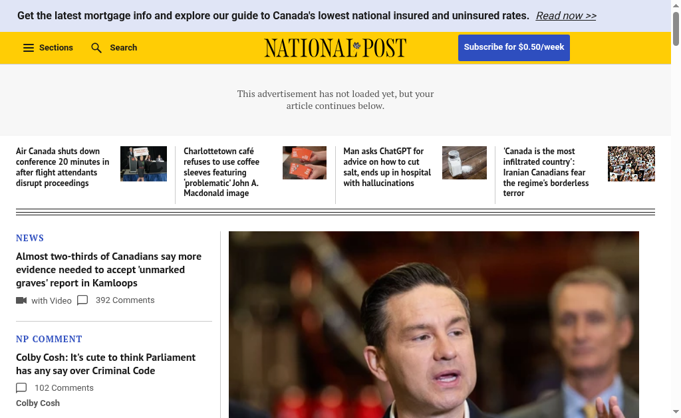Subscribe for $0.50/week button
The width and height of the screenshot is (681, 418).
514,47
